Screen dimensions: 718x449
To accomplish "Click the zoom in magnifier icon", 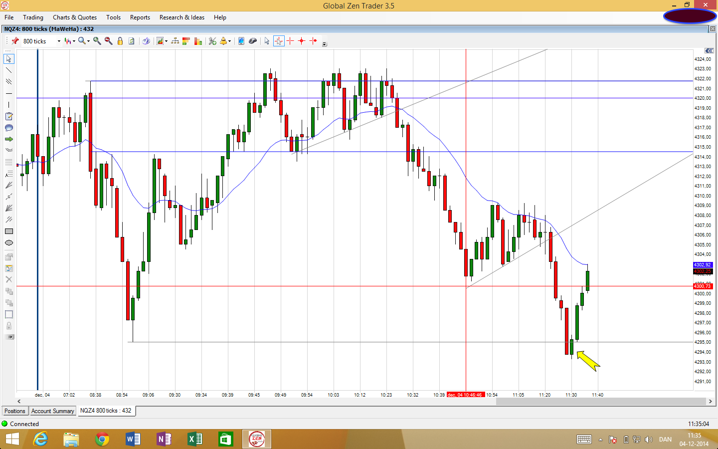I will [97, 41].
